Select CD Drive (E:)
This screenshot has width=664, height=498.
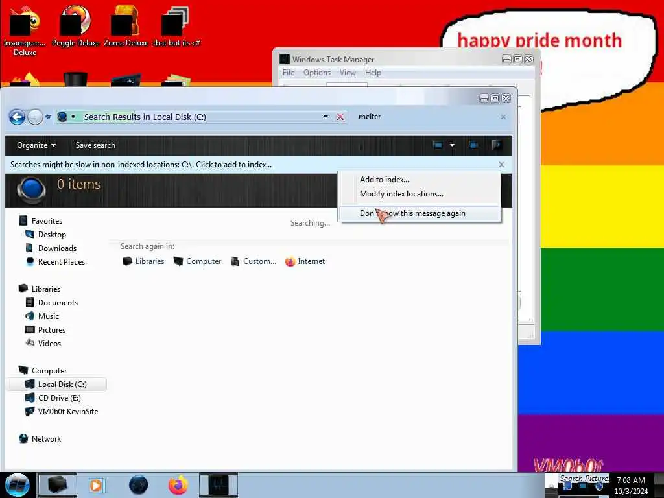(53, 397)
